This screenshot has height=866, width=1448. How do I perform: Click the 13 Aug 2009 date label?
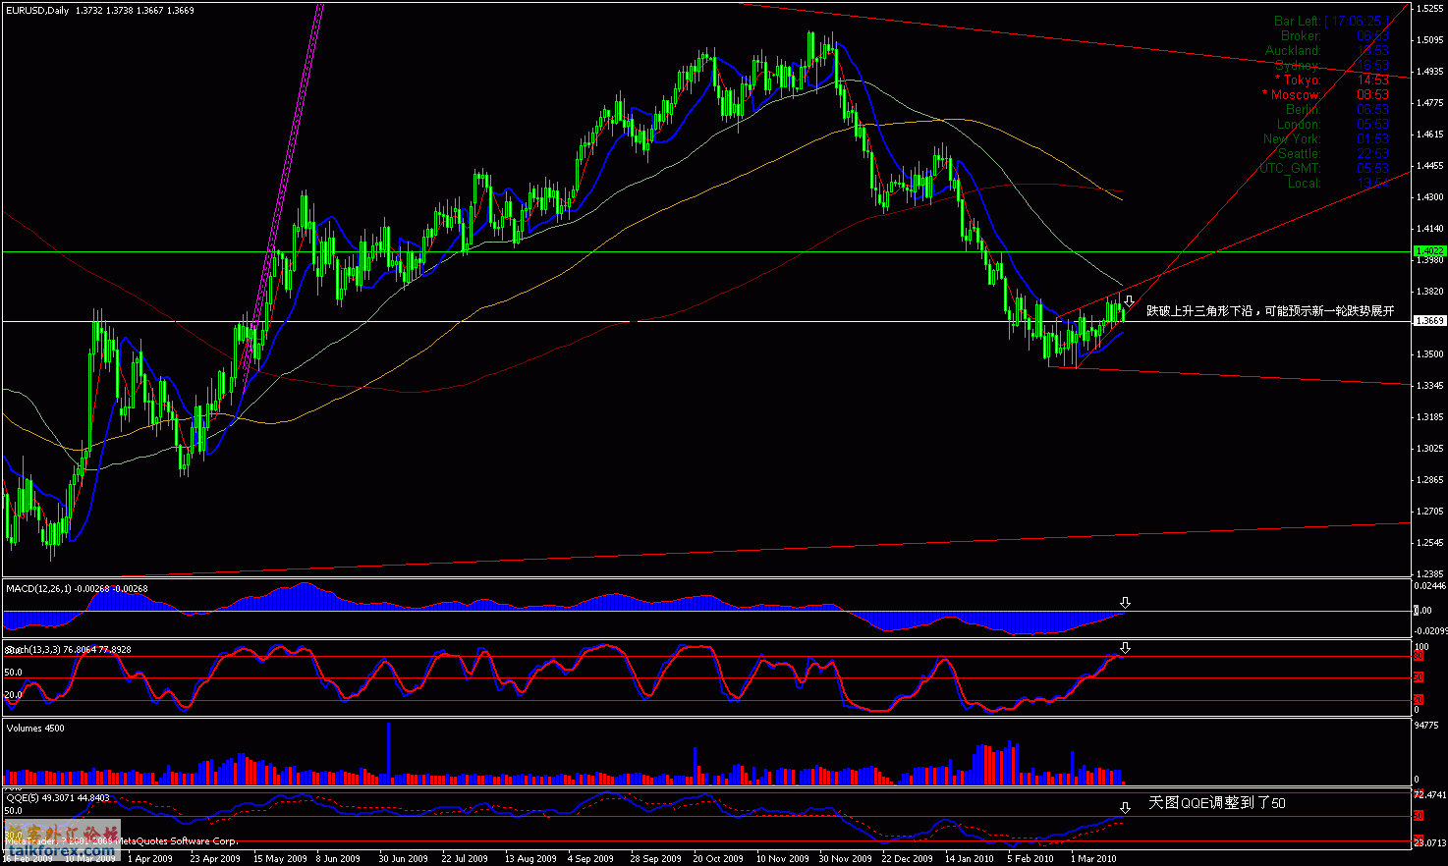[x=530, y=859]
